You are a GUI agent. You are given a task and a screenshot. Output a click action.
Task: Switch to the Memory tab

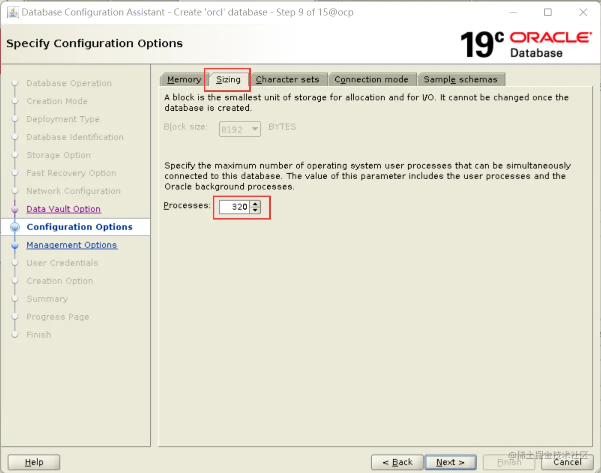click(184, 79)
